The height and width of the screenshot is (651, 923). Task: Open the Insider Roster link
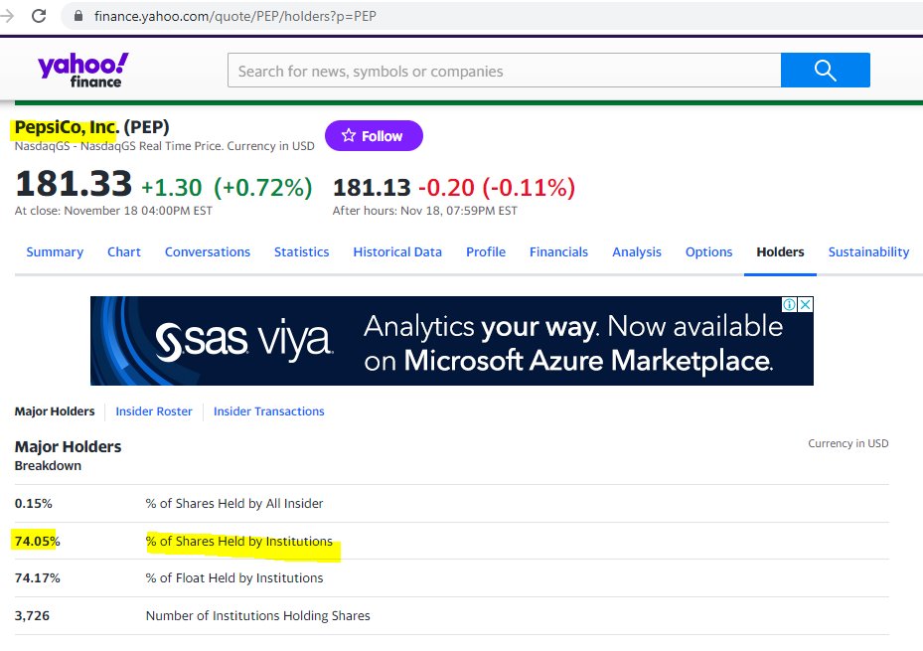[x=154, y=411]
